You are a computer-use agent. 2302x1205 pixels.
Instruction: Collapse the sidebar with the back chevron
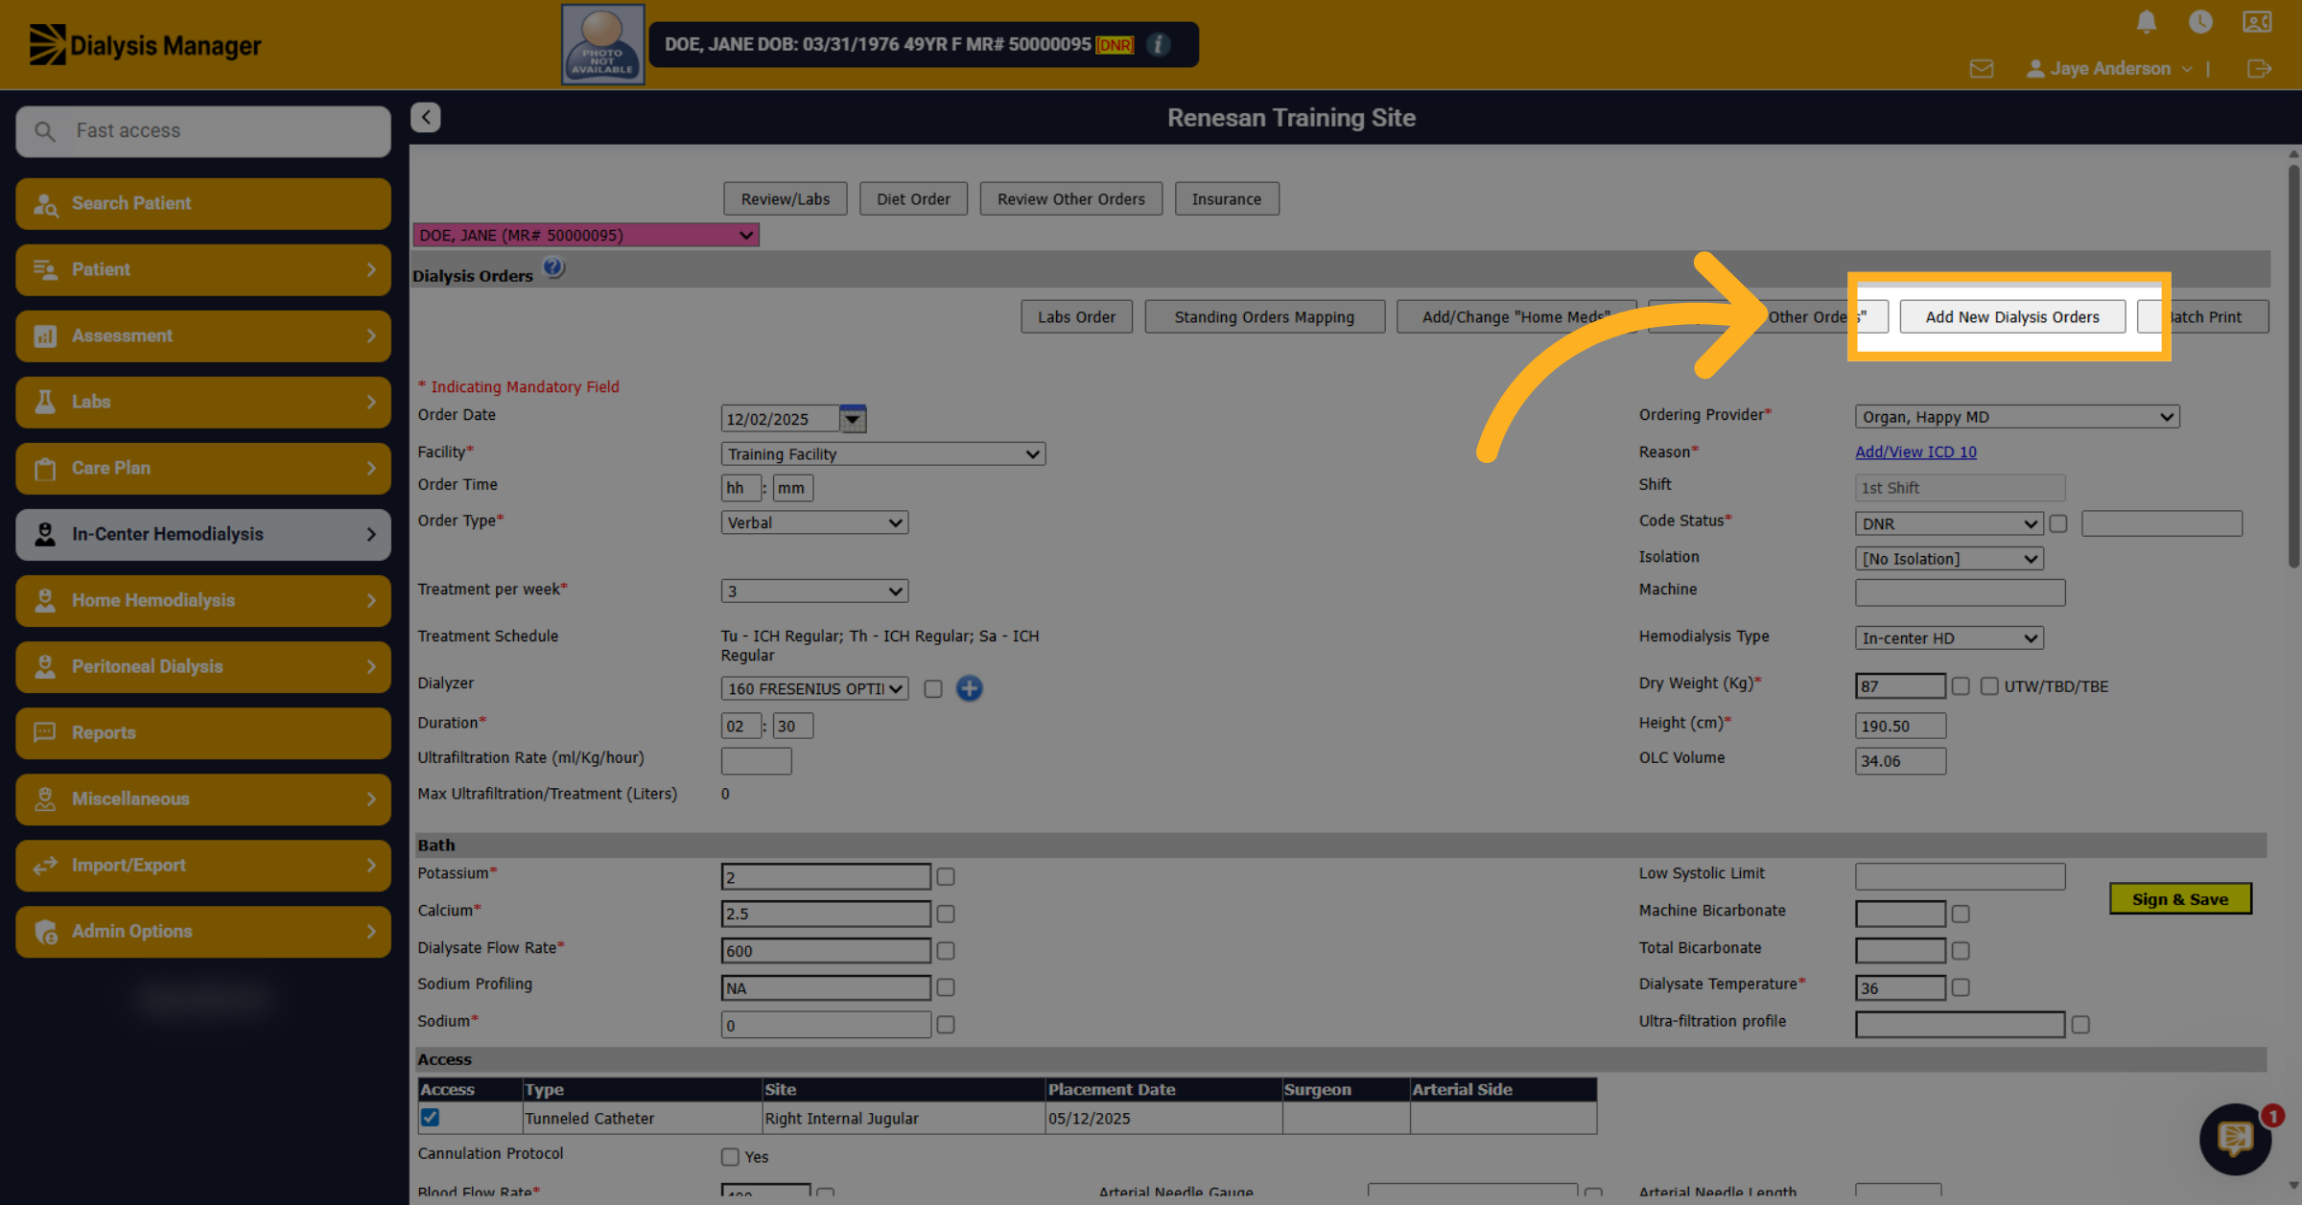point(426,117)
